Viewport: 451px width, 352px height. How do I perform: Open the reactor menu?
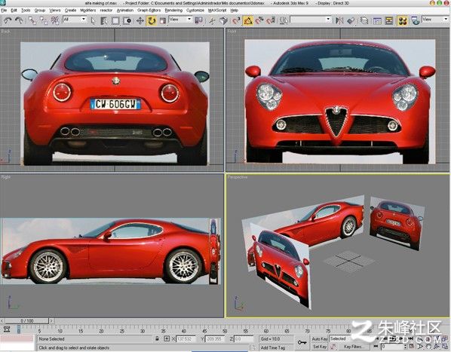click(106, 11)
